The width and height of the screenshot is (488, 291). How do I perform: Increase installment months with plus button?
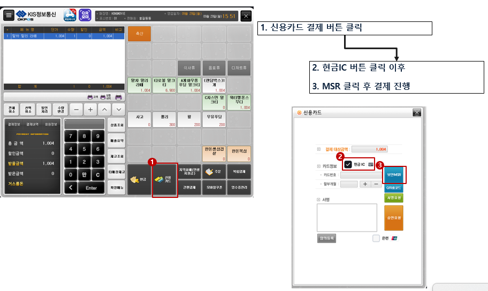[365, 184]
